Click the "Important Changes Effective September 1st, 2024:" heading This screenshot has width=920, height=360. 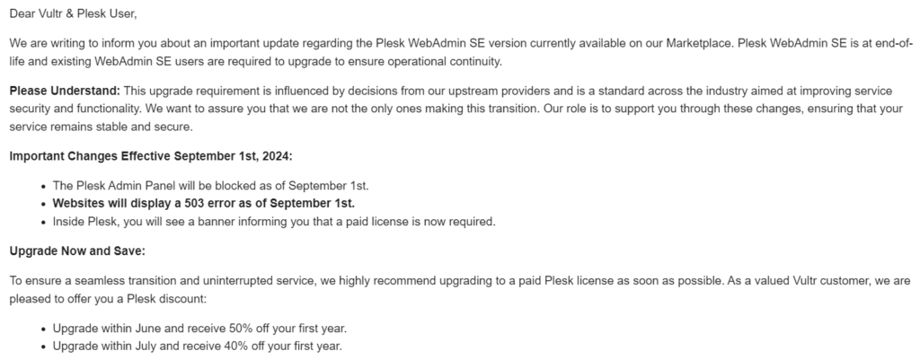click(x=151, y=156)
